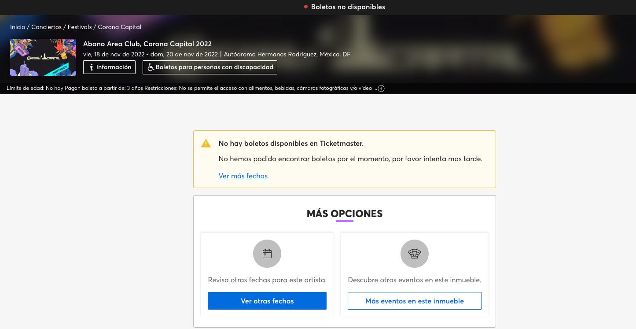Click the 'No hemos podido encontrar boletos' message
Image resolution: width=636 pixels, height=329 pixels.
tap(350, 159)
